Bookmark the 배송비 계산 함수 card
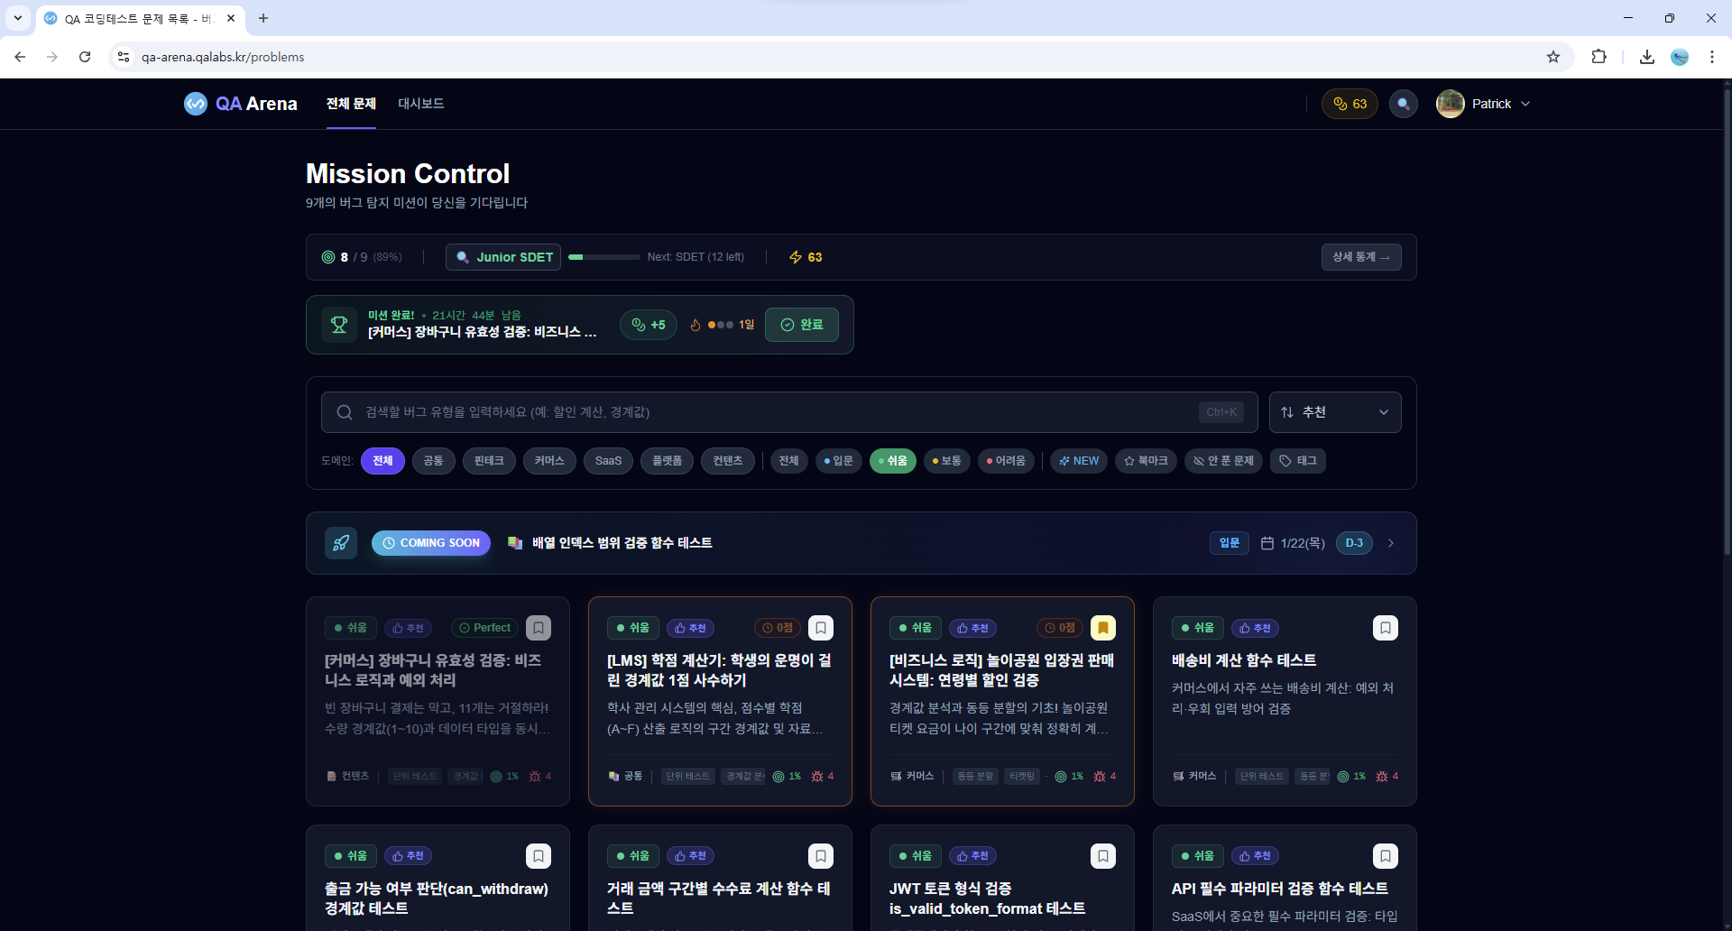Viewport: 1732px width, 931px height. (1386, 628)
